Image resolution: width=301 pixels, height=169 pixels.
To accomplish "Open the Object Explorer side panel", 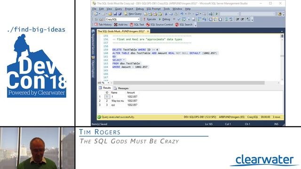I will point(93,67).
